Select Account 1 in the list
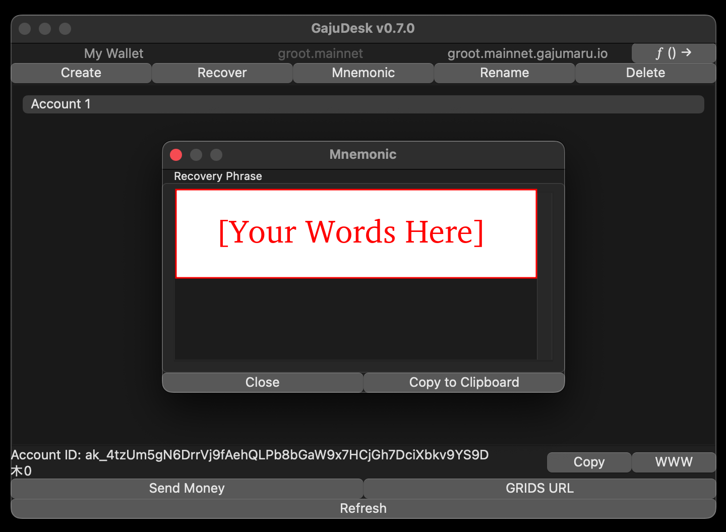 tap(363, 104)
